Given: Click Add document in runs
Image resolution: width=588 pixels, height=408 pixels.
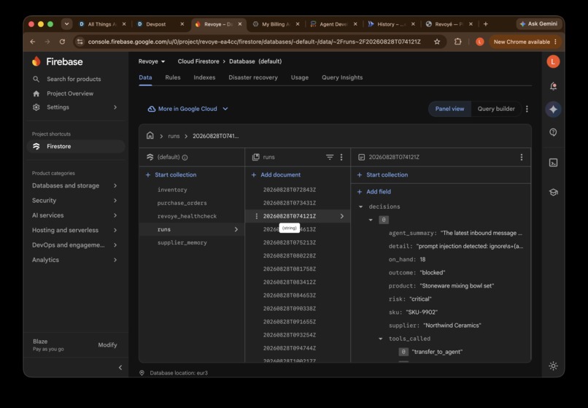Looking at the screenshot, I should pyautogui.click(x=276, y=174).
